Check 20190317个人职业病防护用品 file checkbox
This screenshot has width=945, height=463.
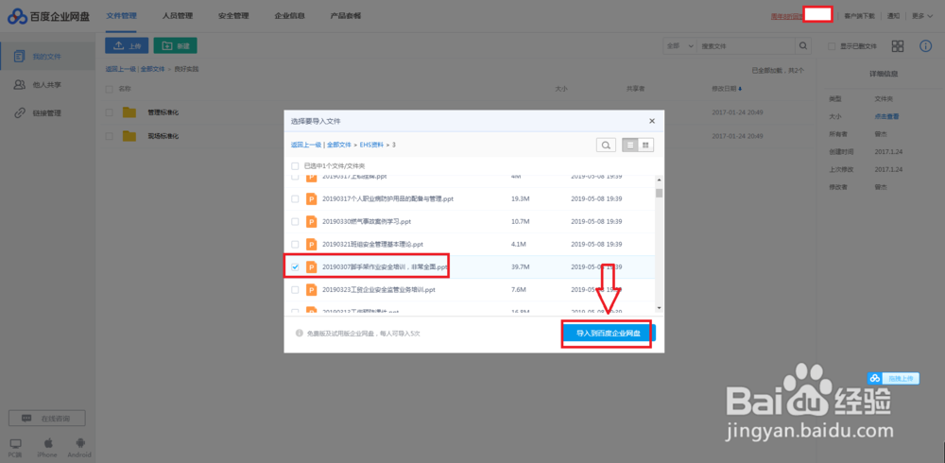(295, 199)
